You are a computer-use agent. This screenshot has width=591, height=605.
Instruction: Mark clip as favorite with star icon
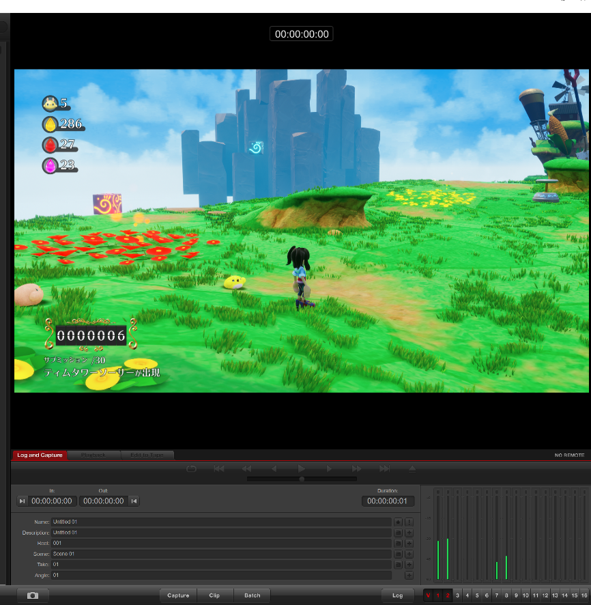[x=399, y=522]
